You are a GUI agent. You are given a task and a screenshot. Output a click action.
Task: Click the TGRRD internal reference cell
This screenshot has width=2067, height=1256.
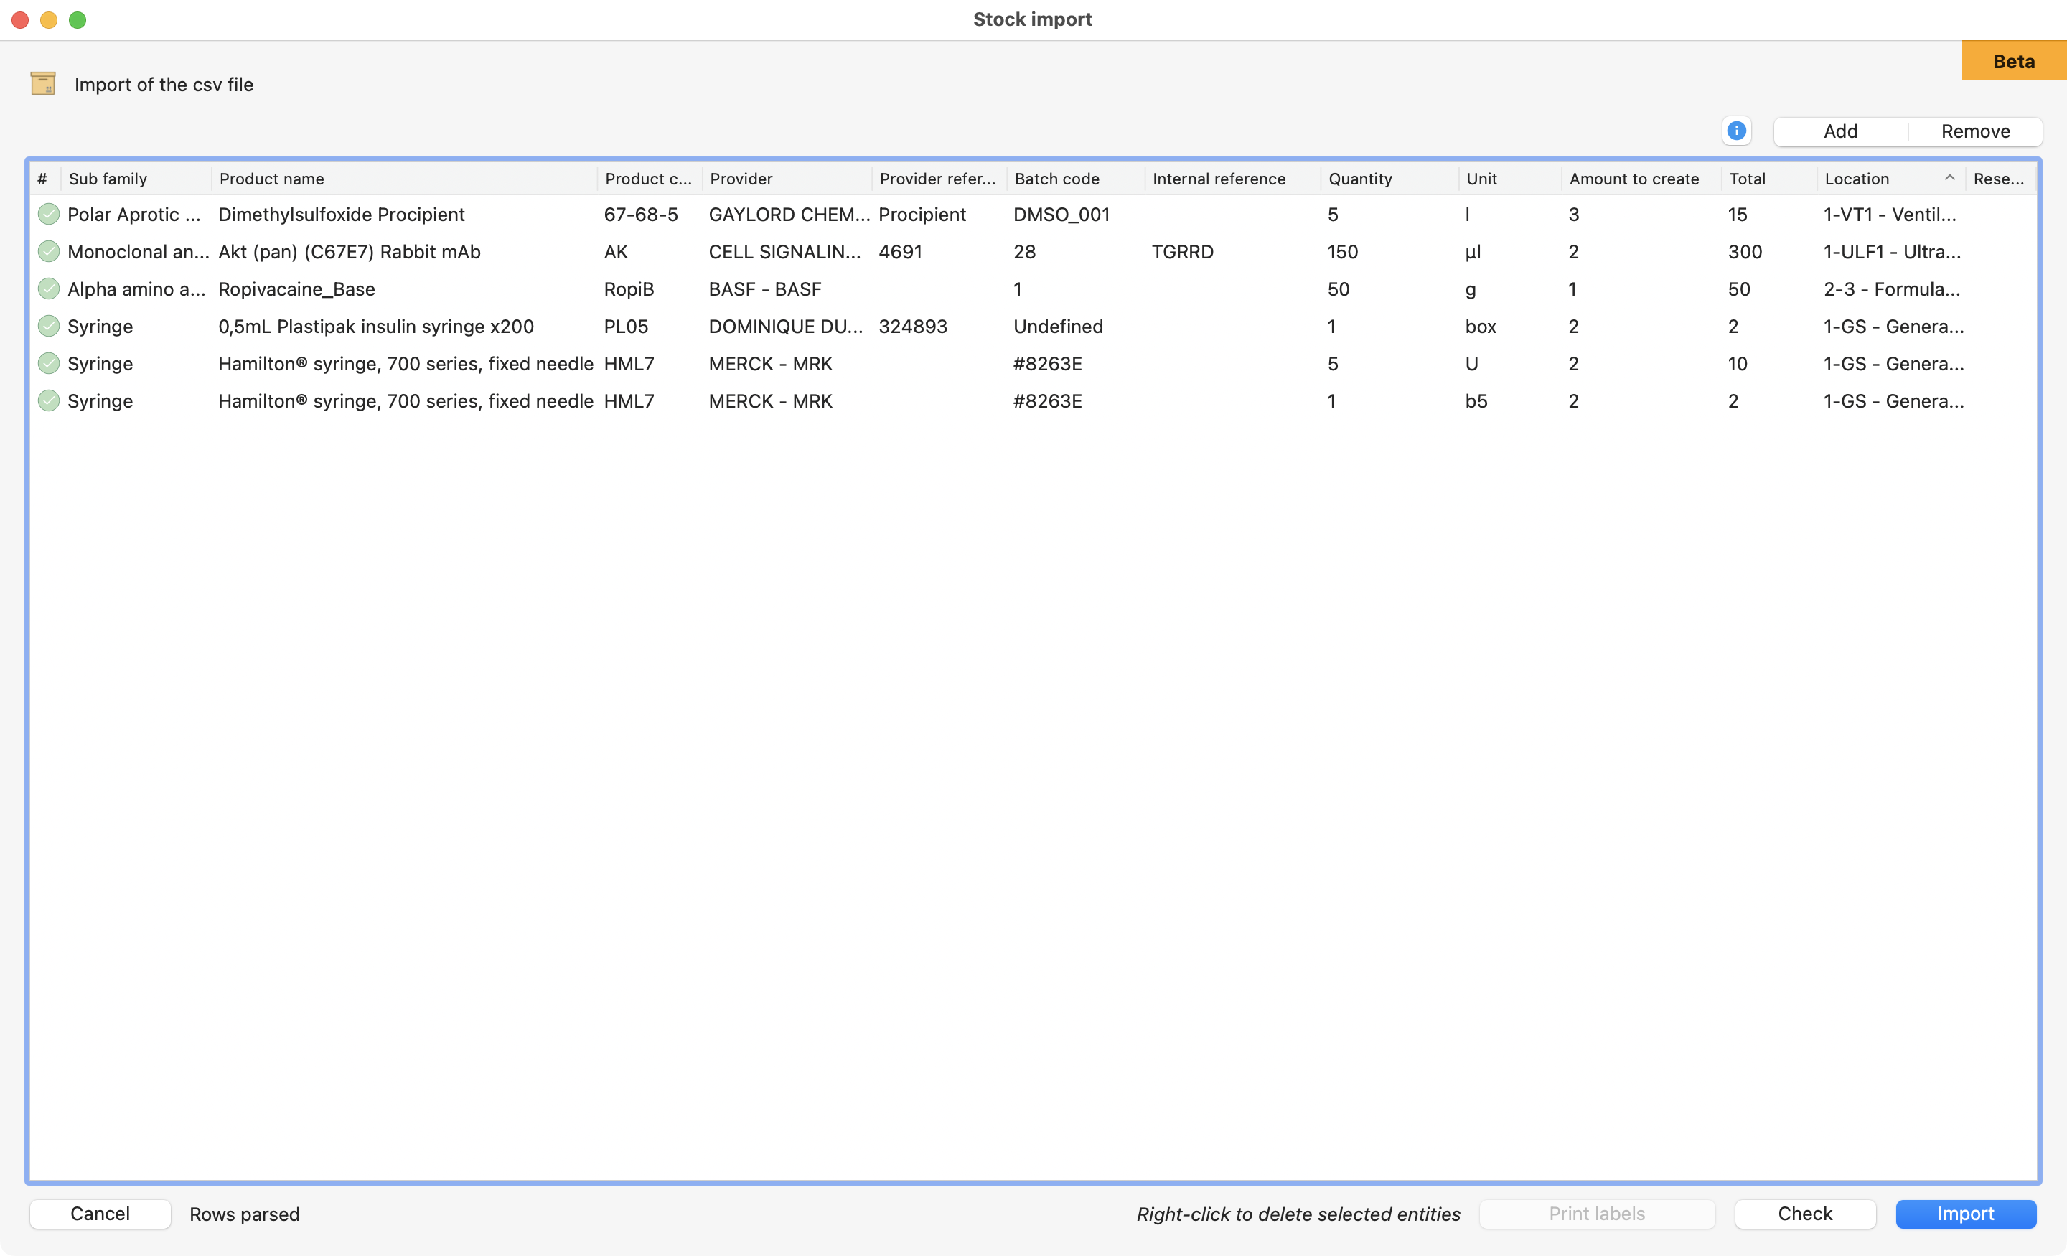(1182, 252)
